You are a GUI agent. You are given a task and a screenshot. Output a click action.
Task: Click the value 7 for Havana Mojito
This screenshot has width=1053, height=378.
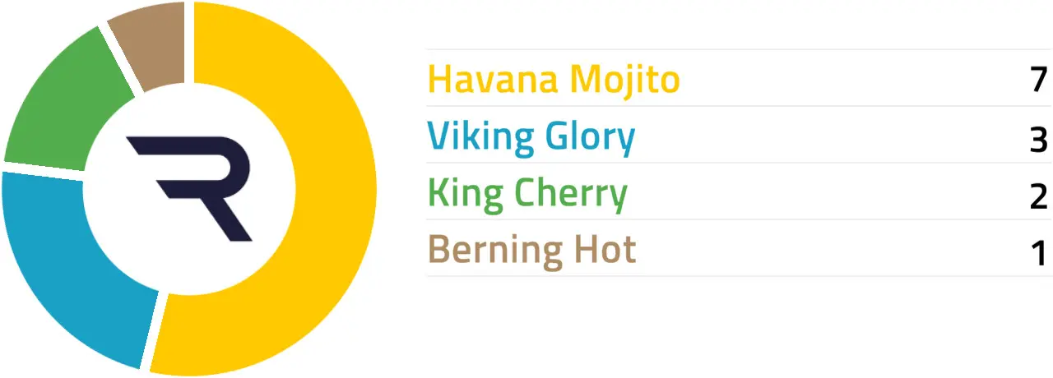[x=1038, y=81]
